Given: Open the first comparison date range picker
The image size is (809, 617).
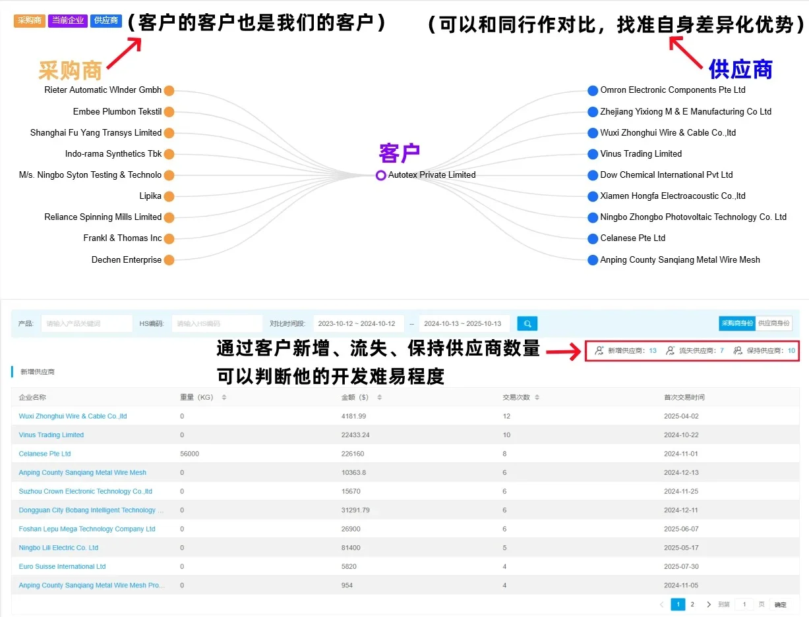Looking at the screenshot, I should tap(358, 323).
